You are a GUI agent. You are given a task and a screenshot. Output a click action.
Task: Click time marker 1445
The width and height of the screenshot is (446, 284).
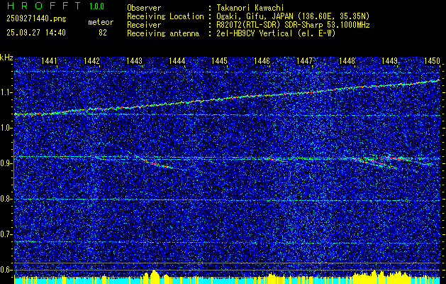point(220,60)
